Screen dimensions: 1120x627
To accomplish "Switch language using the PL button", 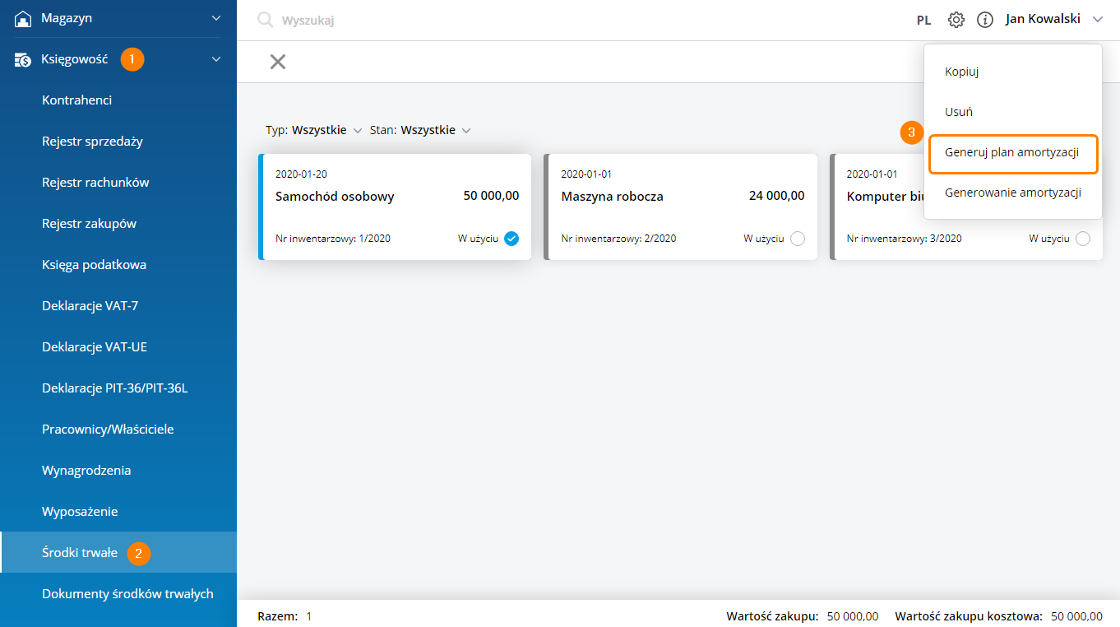I will tap(923, 21).
